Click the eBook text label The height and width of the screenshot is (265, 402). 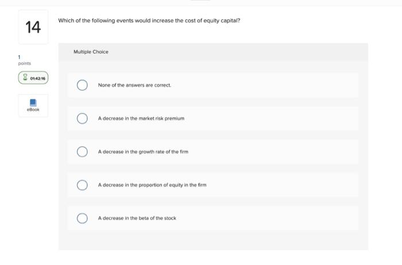[x=33, y=109]
